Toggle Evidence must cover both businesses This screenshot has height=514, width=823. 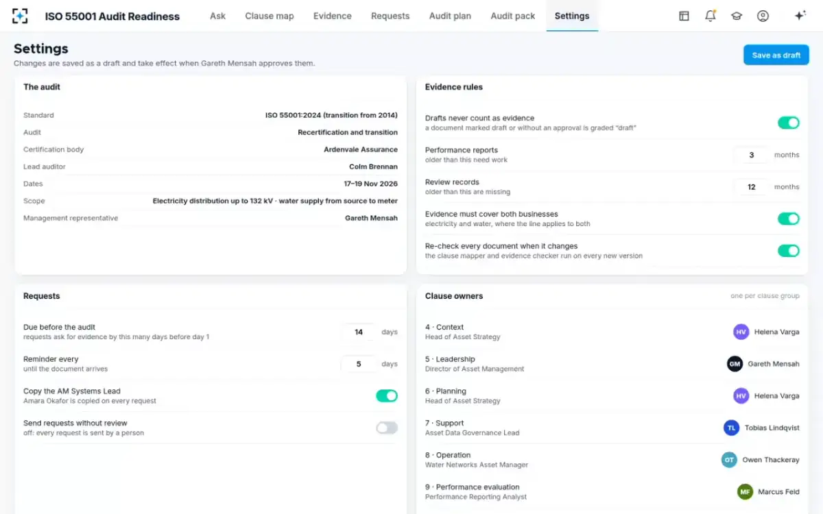point(788,219)
